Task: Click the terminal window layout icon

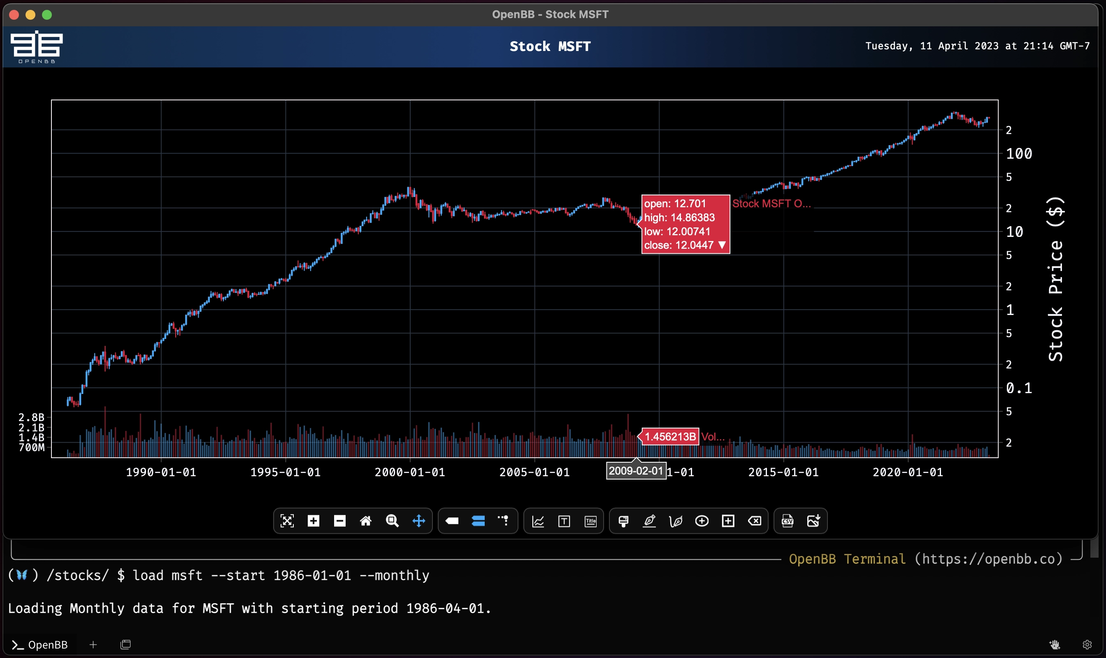Action: 125,644
